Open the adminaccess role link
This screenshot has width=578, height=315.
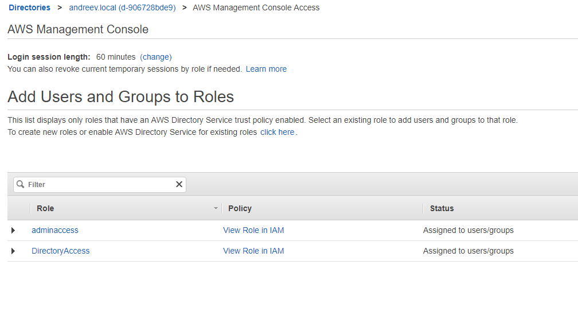(x=55, y=230)
